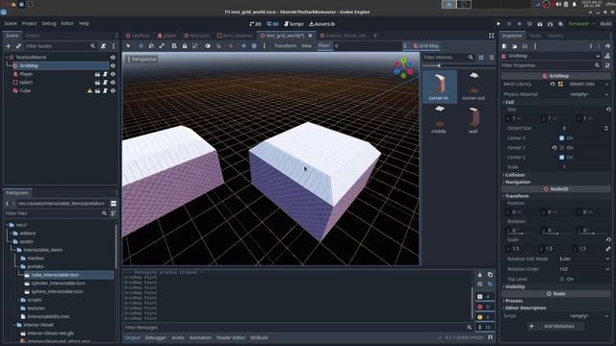Open script attached to tablet node

(105, 83)
